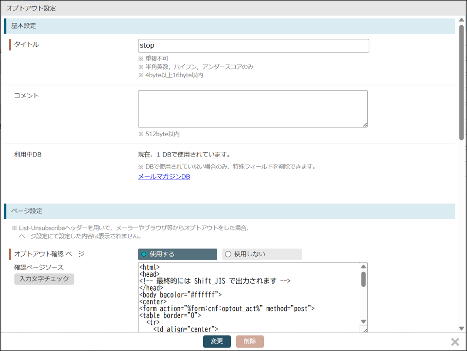Click the source editor's scrollbar thumb
This screenshot has height=351, width=467.
click(363, 280)
